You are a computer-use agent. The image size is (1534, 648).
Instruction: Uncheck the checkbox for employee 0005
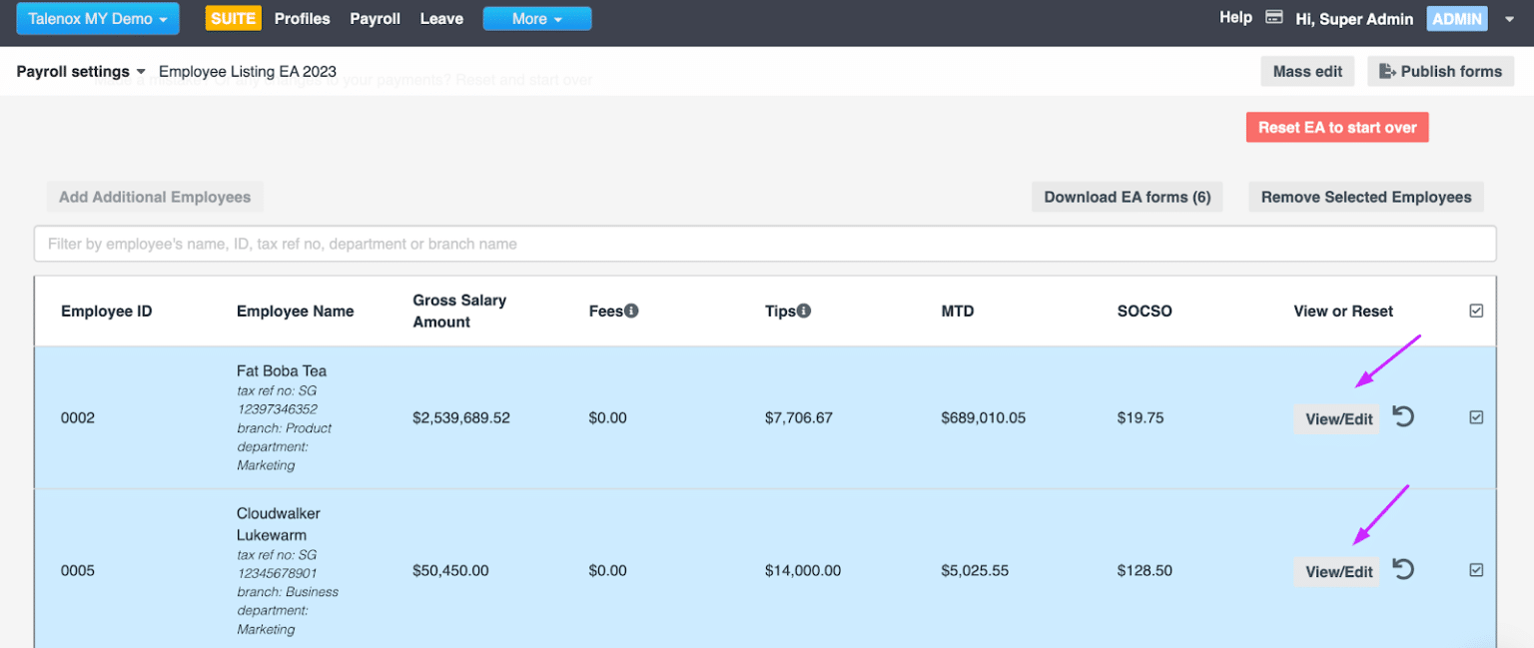click(1476, 570)
